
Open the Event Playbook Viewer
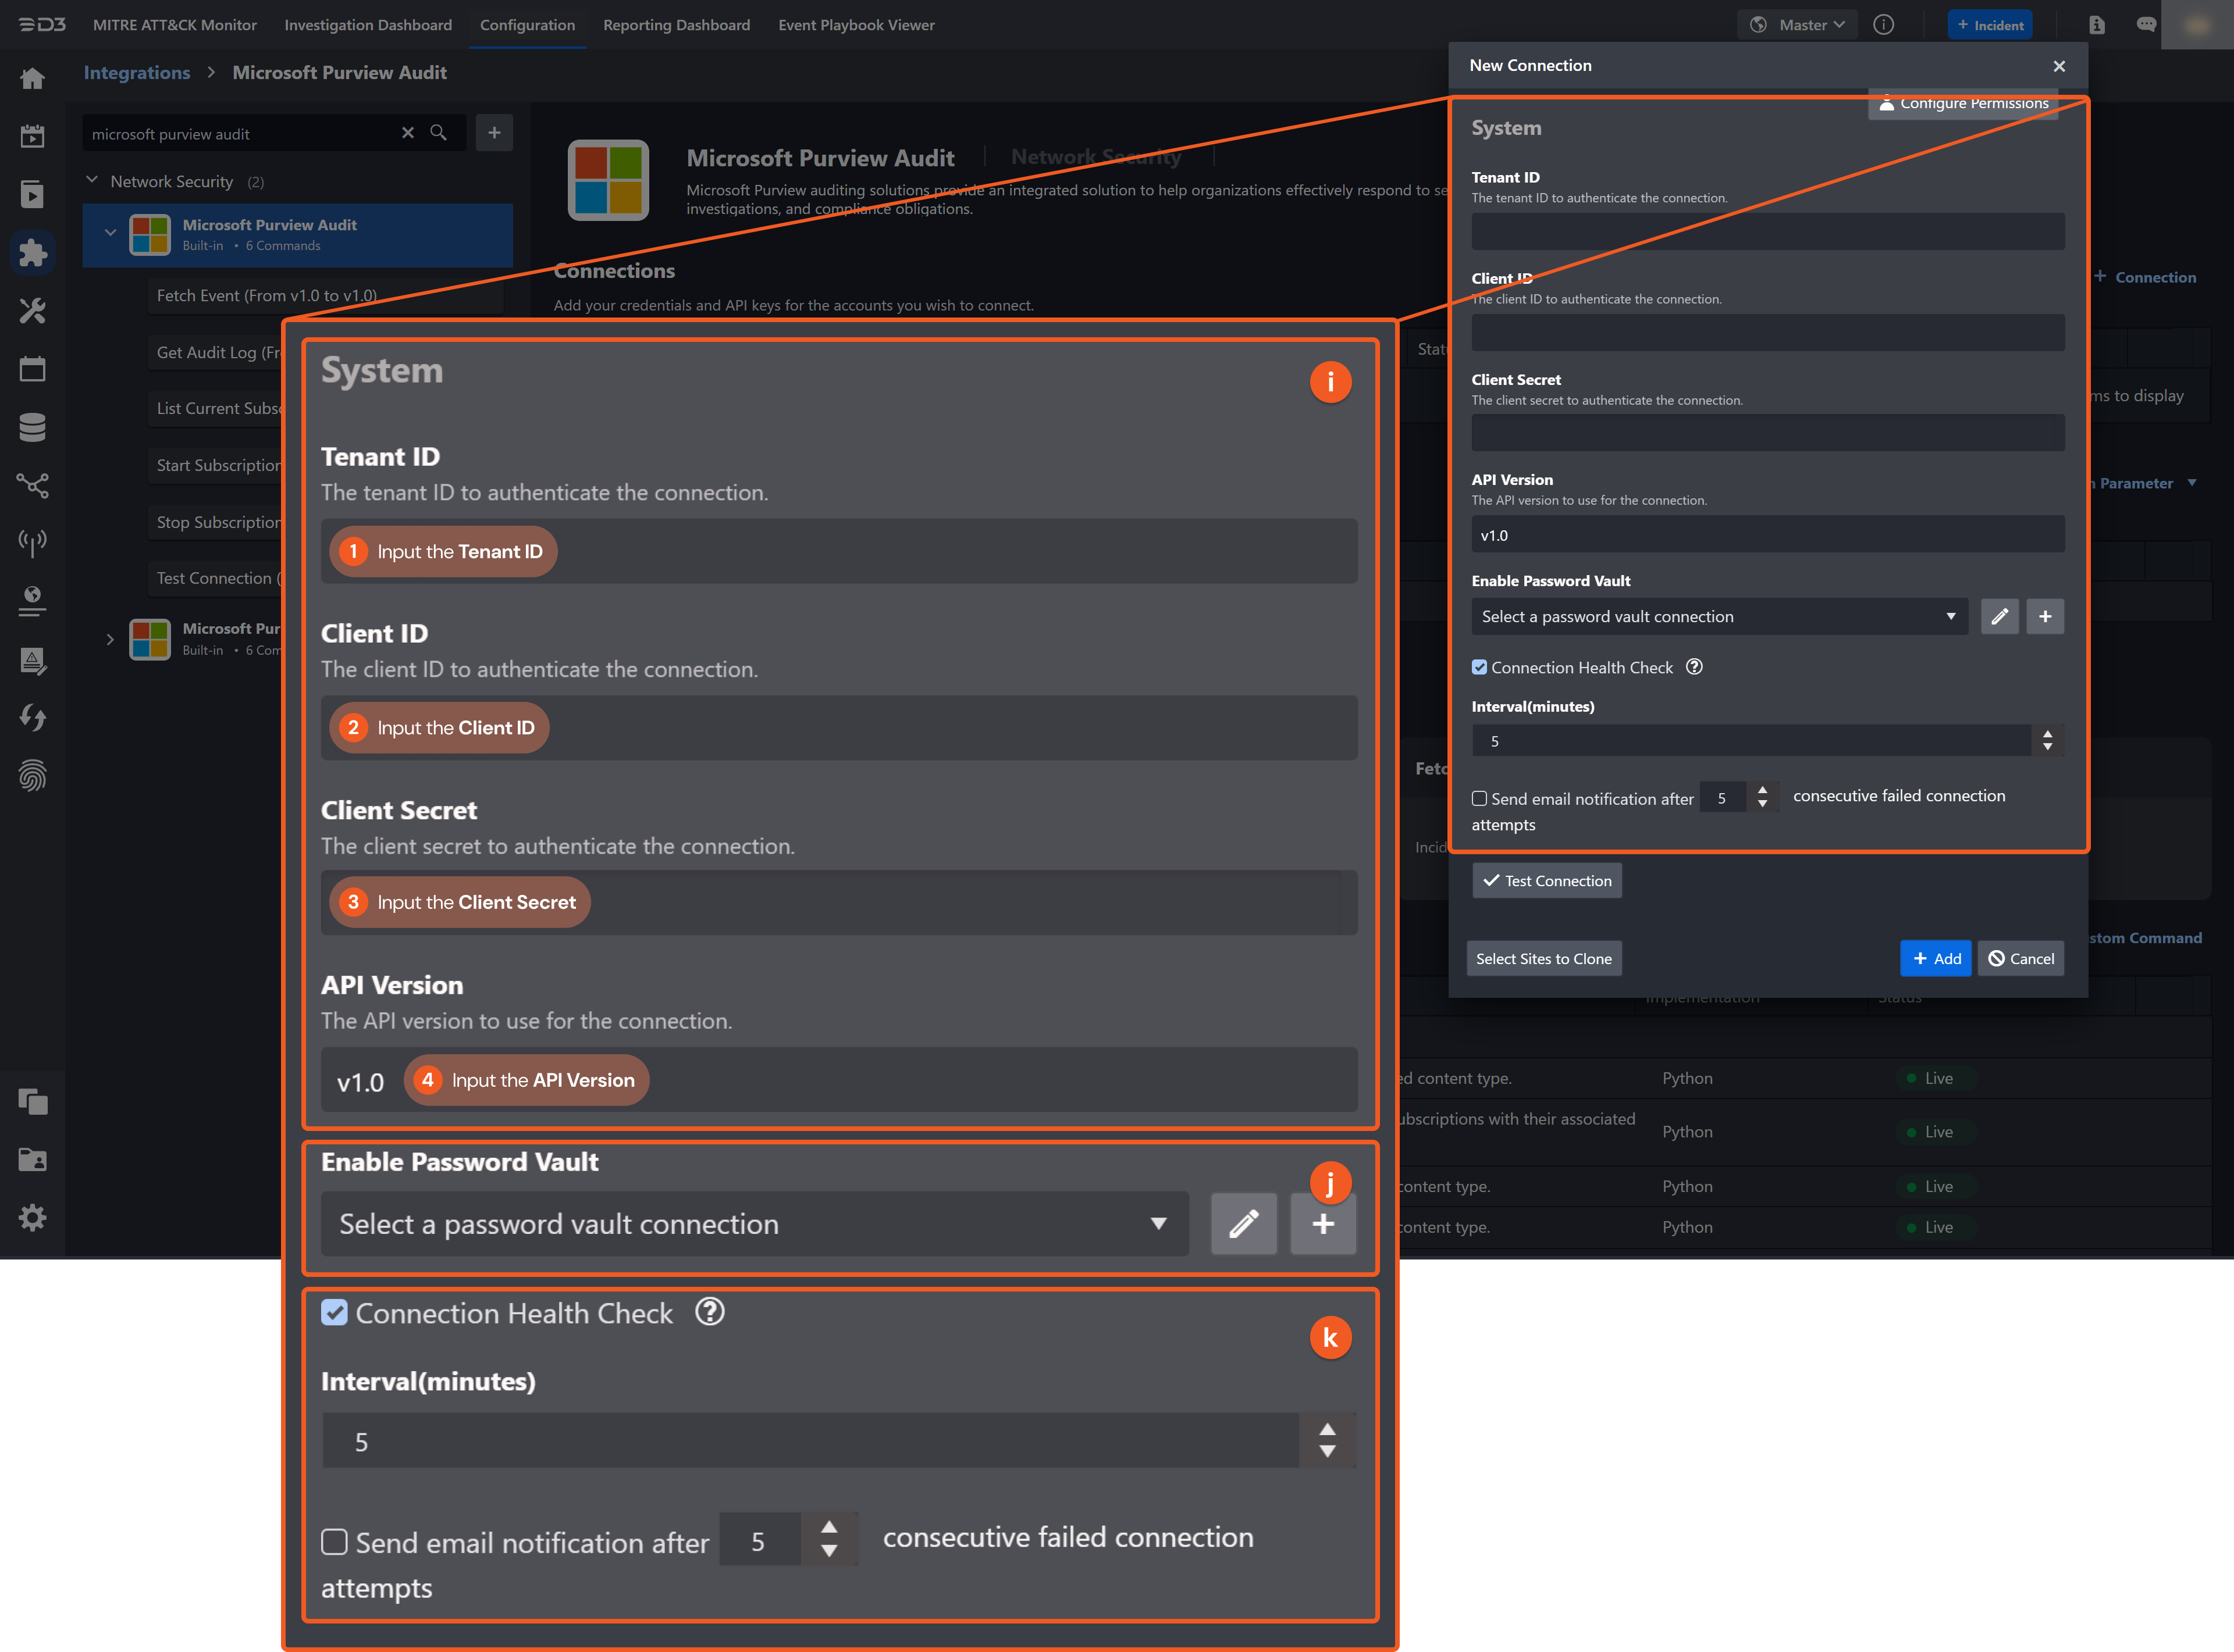coord(855,24)
